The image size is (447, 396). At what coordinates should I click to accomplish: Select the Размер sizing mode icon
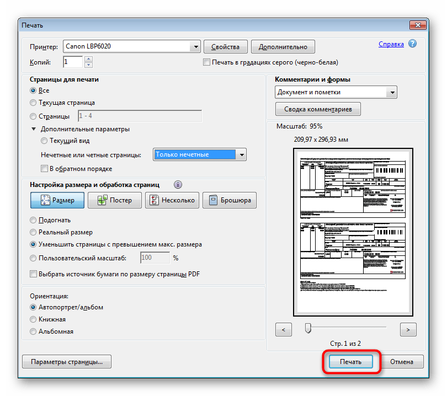[x=57, y=200]
